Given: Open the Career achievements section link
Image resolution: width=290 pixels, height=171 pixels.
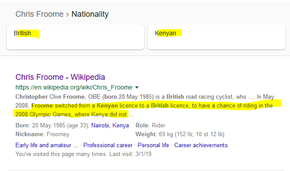Looking at the screenshot, I should click(x=201, y=145).
